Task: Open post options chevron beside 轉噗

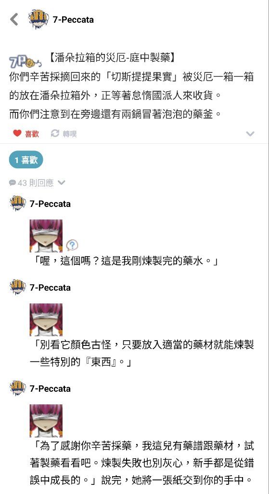Action: pos(250,134)
